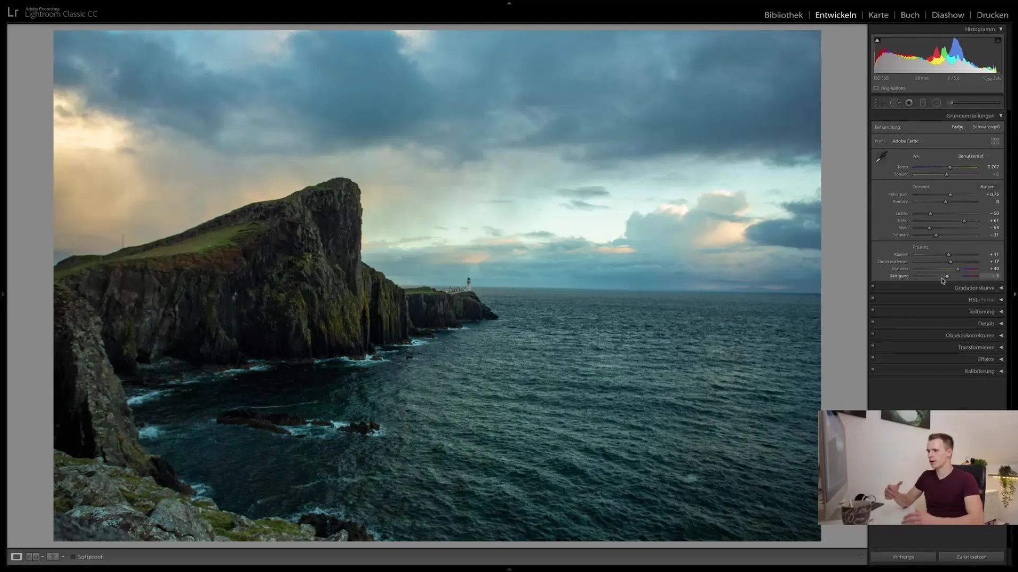Pick the white balance eyedropper tool
1018x572 pixels.
[881, 157]
